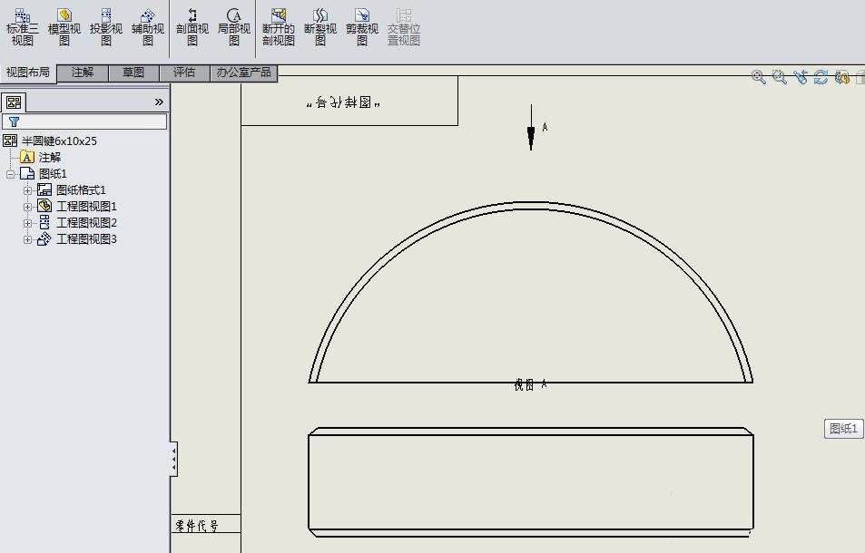Viewport: 865px width, 553px height.
Task: Open the 断裂视图 (Break View) tool
Action: click(319, 27)
